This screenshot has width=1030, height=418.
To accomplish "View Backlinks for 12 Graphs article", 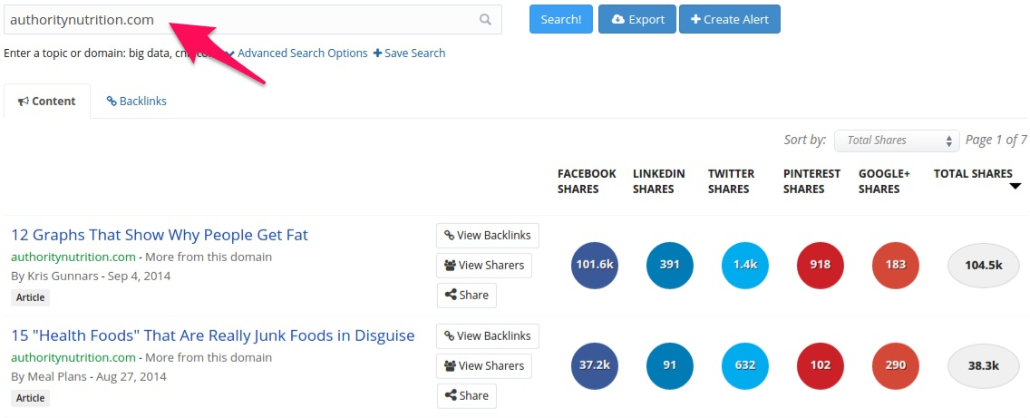I will pyautogui.click(x=488, y=235).
